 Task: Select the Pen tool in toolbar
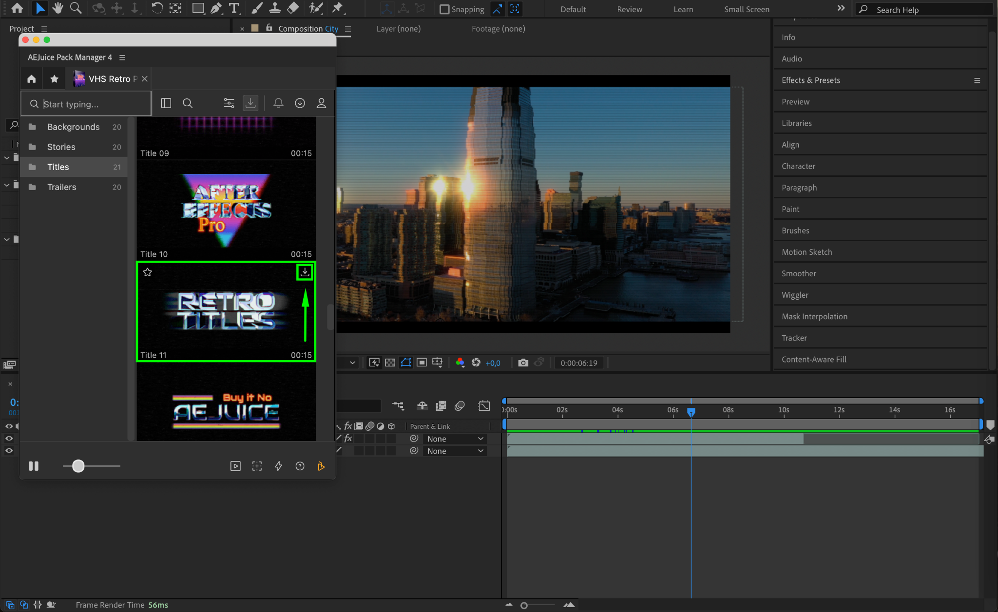tap(216, 8)
